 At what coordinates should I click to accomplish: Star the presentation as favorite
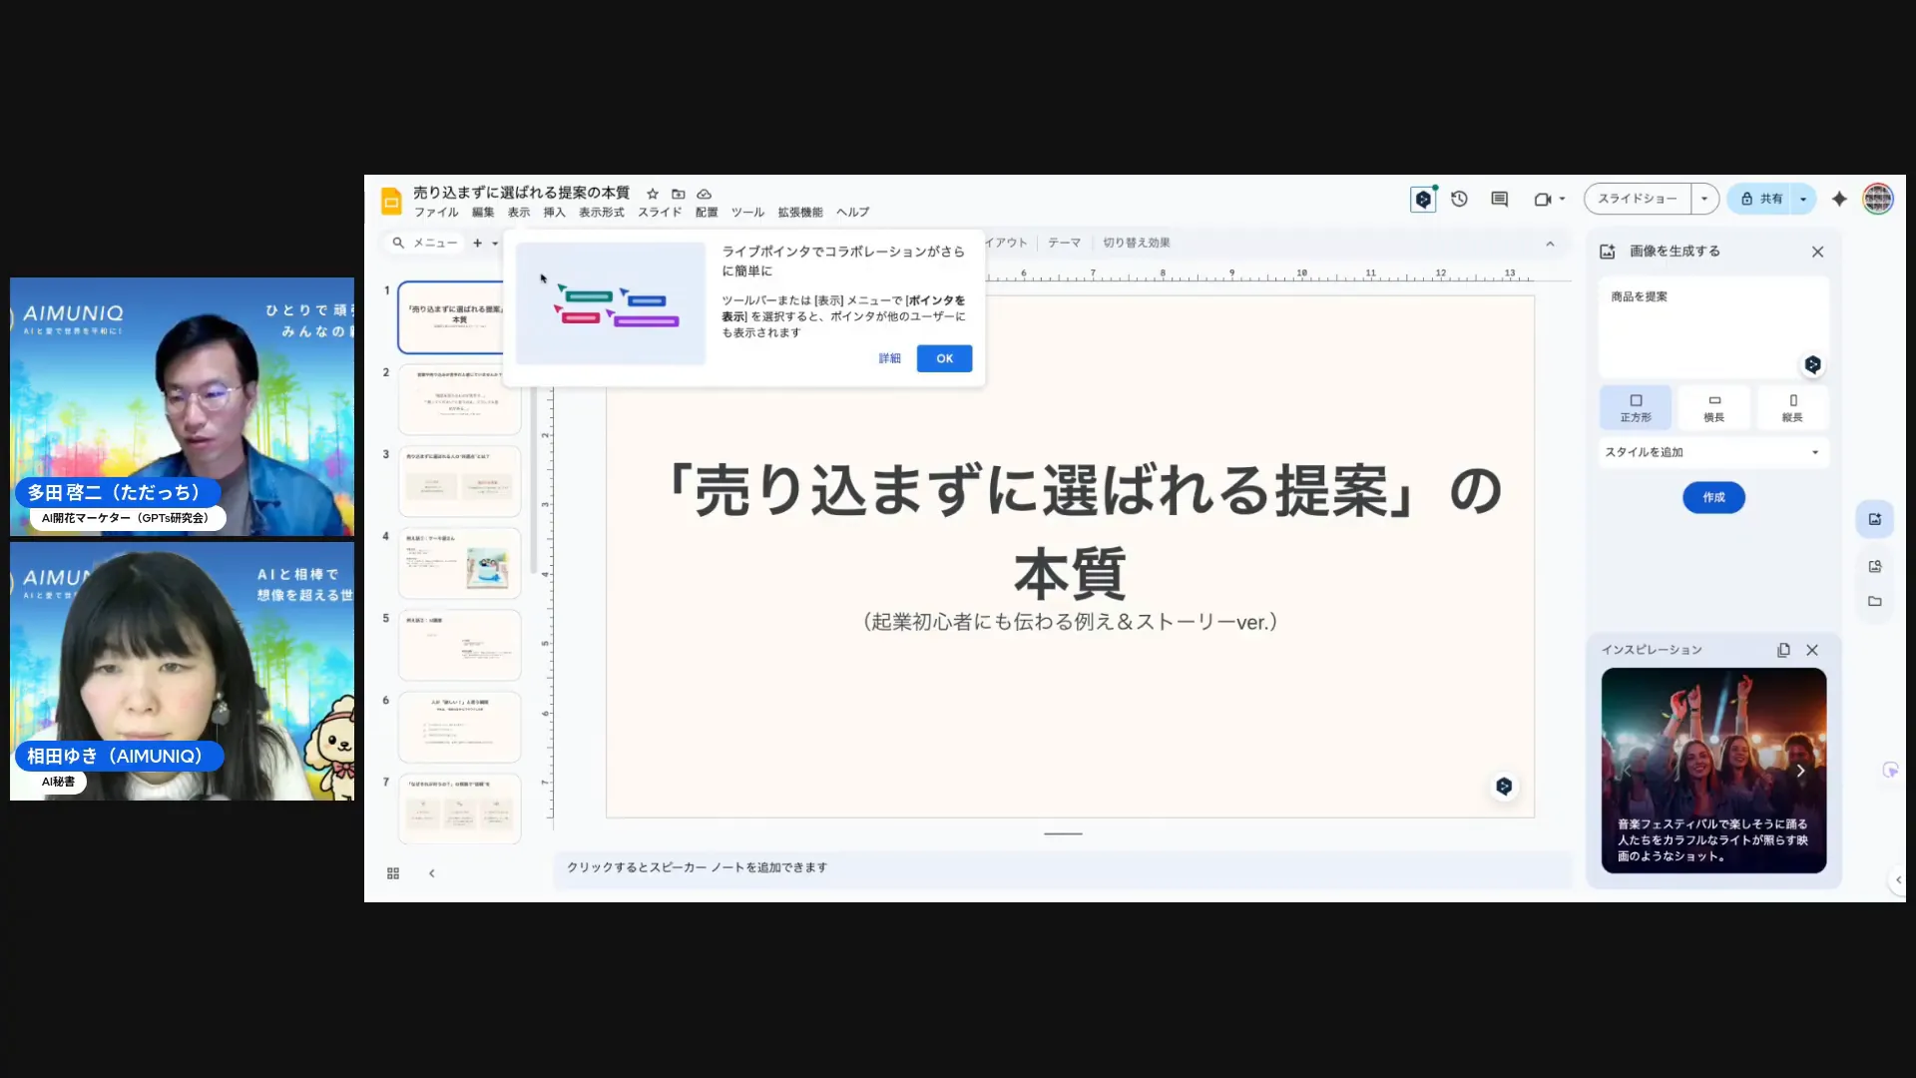coord(653,194)
